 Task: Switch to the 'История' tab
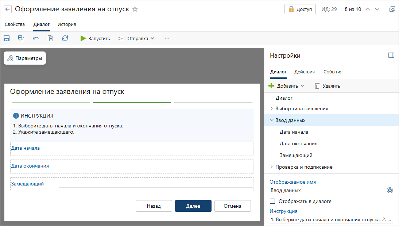67,24
